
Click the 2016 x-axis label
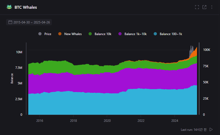point(40,120)
